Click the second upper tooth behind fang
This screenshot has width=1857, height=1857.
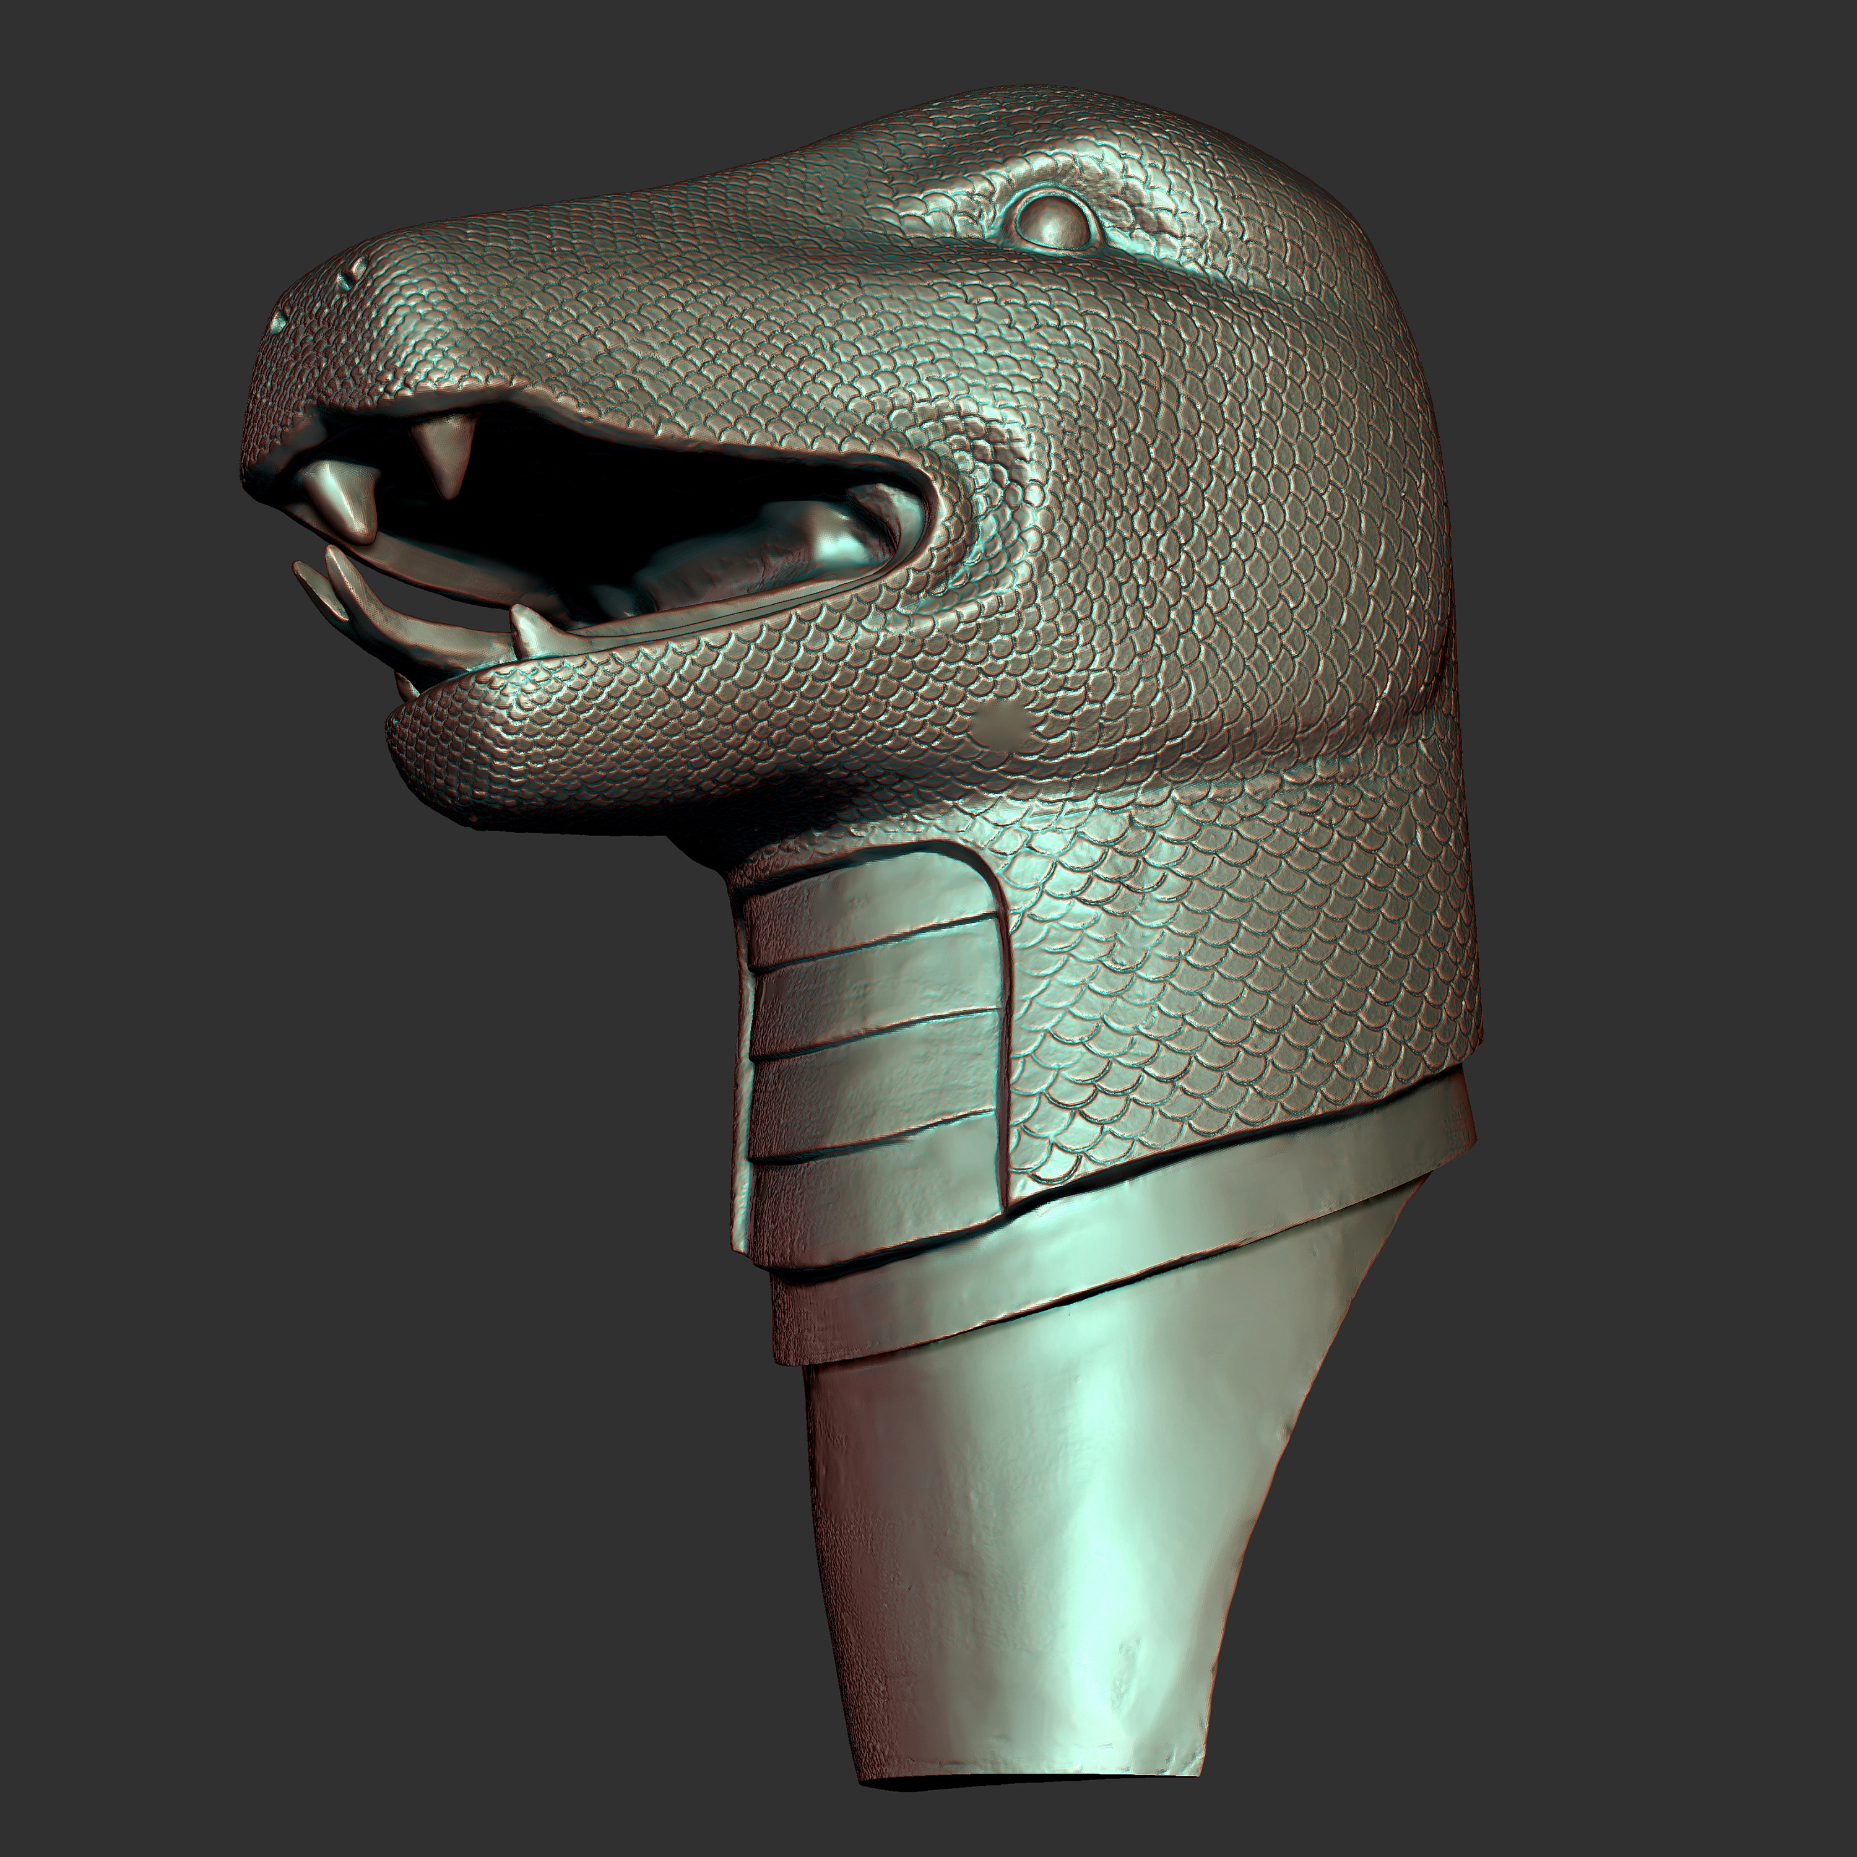point(445,450)
